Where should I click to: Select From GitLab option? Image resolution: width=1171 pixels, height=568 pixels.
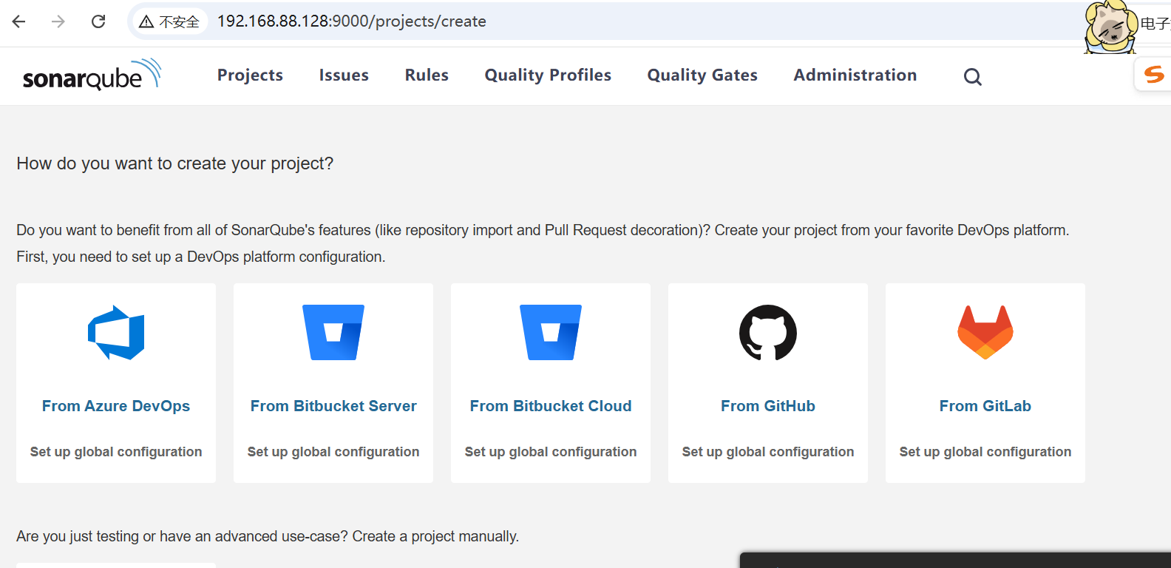(985, 406)
